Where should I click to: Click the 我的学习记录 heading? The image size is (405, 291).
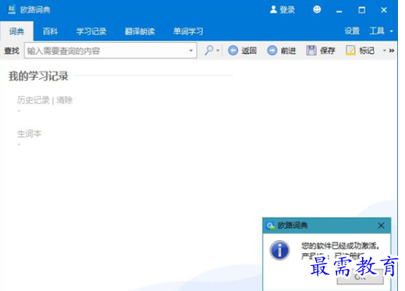coord(38,76)
